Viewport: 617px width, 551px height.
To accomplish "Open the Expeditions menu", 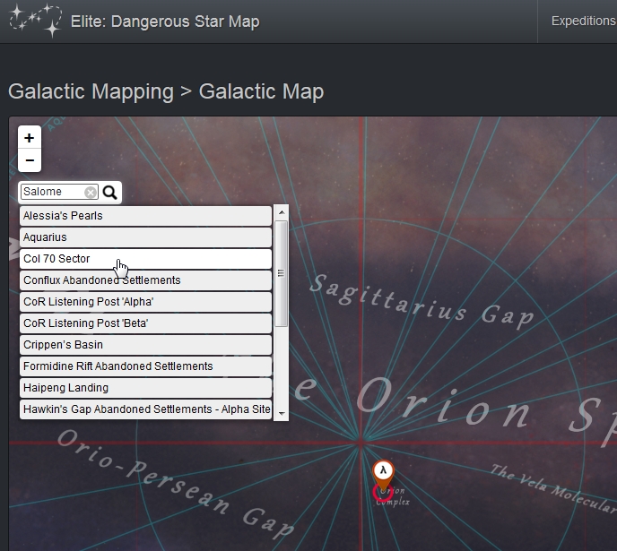I will pyautogui.click(x=584, y=21).
